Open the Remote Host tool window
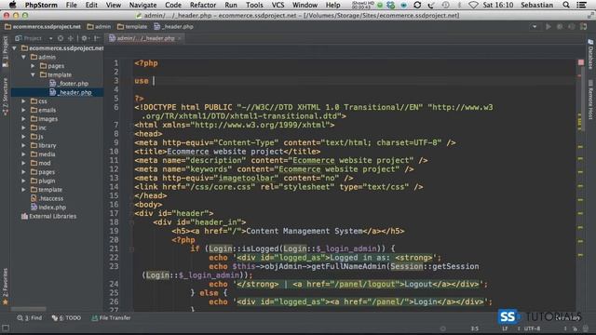The image size is (596, 335). point(590,100)
